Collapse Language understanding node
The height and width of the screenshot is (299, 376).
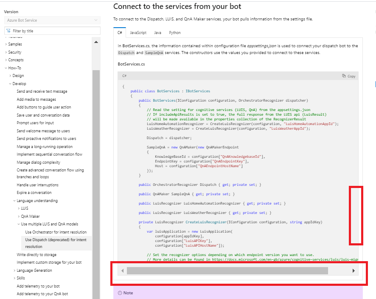(x=14, y=200)
